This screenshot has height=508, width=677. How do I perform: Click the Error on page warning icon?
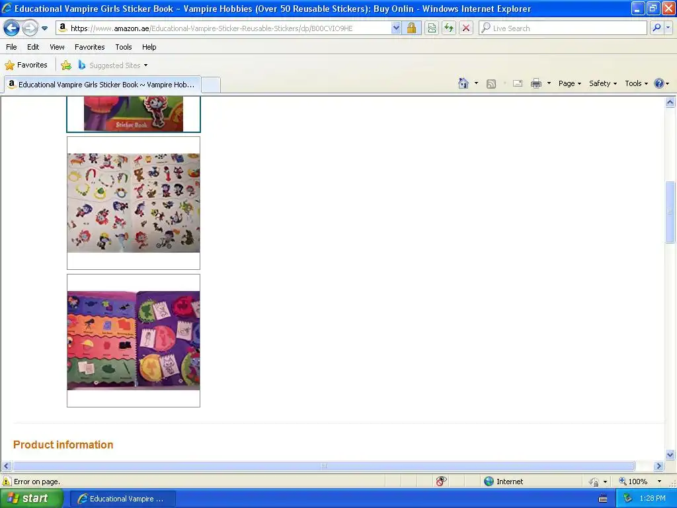pos(7,482)
